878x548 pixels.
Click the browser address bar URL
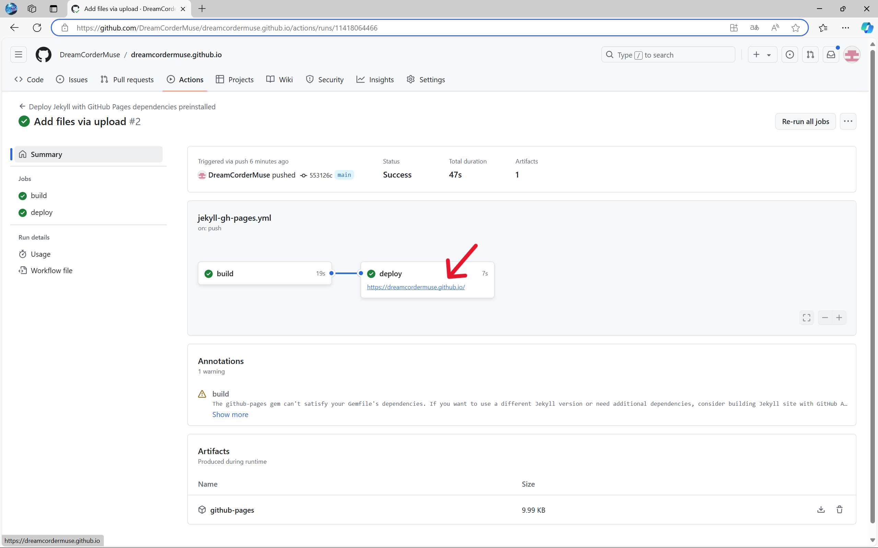tap(227, 28)
